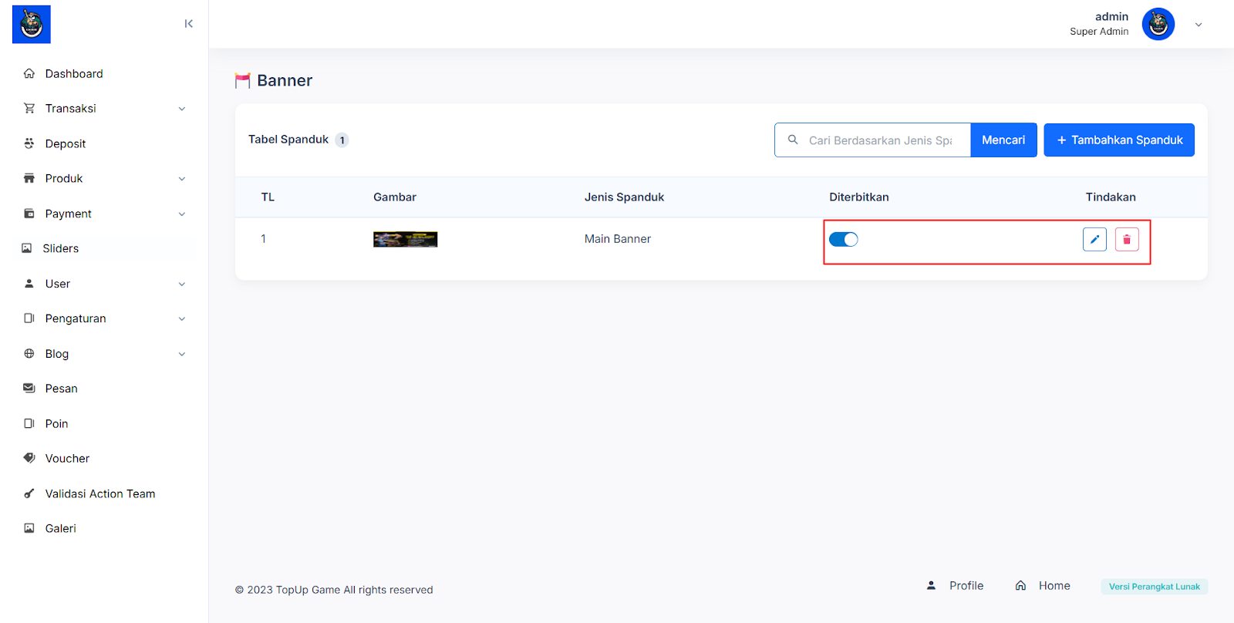Viewport: 1234px width, 623px height.
Task: Click the Diterbitkan column header
Action: tap(859, 197)
